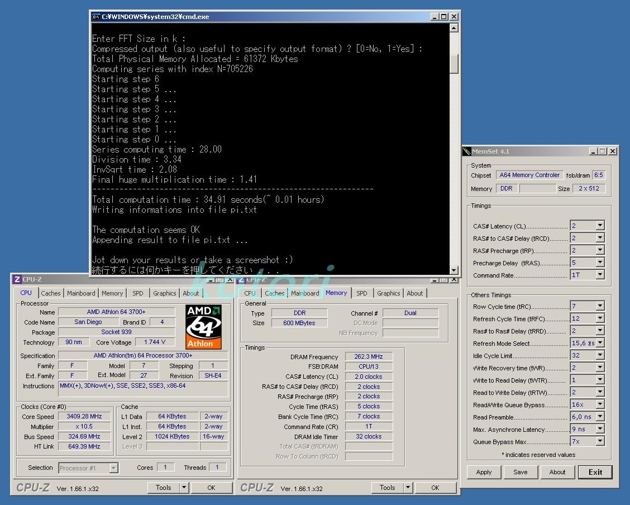The height and width of the screenshot is (505, 630).
Task: Switch to the CPU tab in left CPU-Z
Action: tap(26, 293)
